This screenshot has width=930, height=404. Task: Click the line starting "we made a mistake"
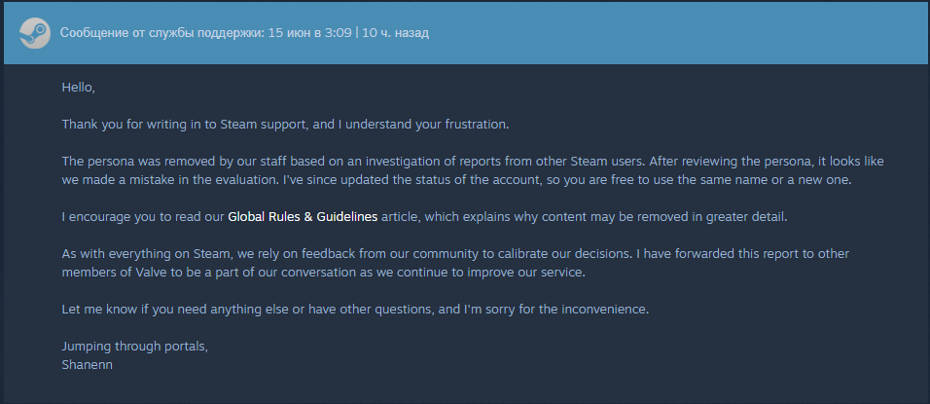[456, 180]
